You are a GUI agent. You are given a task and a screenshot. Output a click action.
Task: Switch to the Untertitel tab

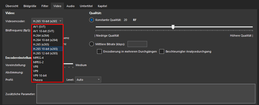point(86,6)
